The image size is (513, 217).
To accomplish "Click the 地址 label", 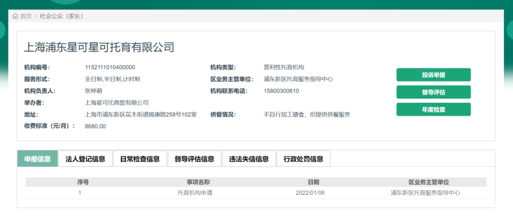I will click(x=31, y=114).
